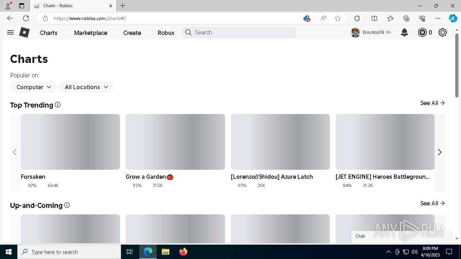461x259 pixels.
Task: Show Top Trending info tooltip icon
Action: (58, 105)
